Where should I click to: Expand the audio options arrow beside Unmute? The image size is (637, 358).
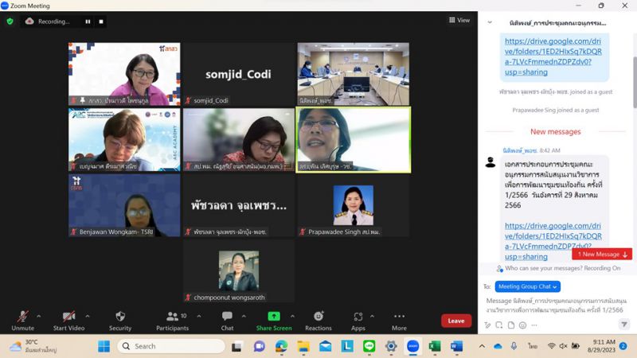pos(38,316)
